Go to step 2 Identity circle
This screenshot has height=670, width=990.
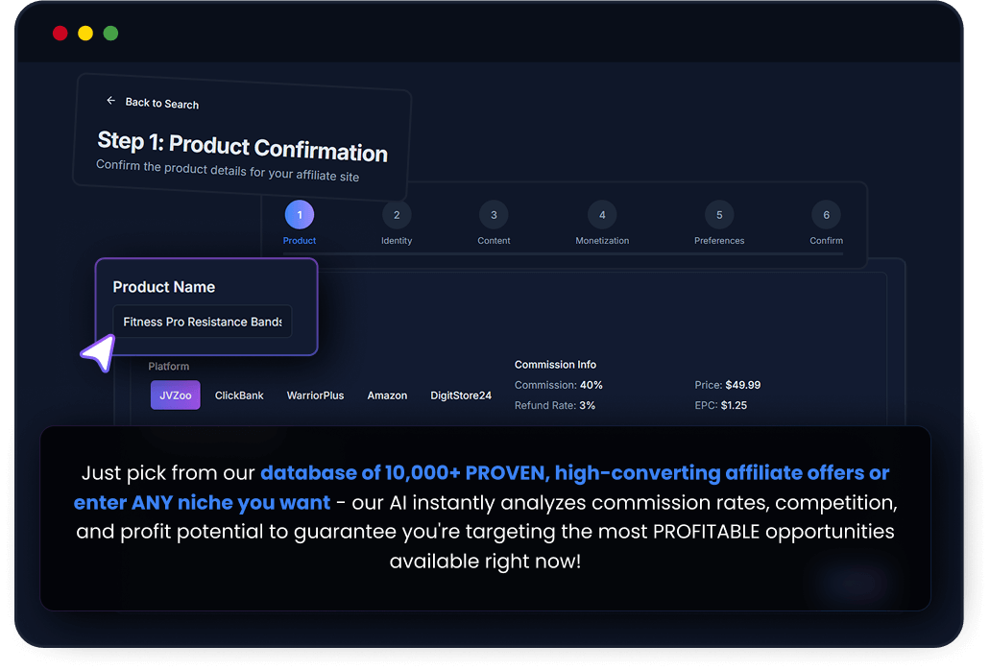pos(397,215)
